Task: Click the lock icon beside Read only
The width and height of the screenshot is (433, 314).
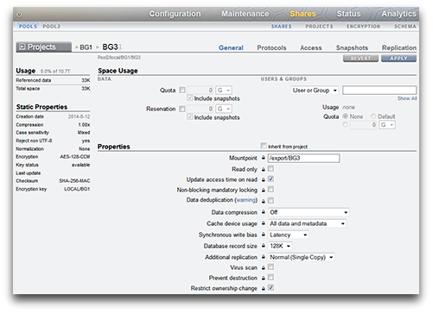Action: (264, 169)
